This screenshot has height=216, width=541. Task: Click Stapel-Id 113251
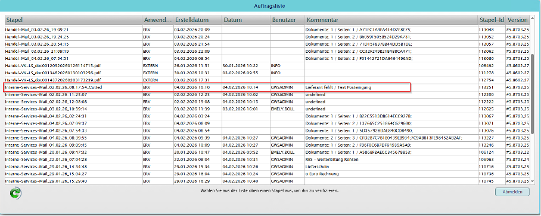pyautogui.click(x=486, y=88)
